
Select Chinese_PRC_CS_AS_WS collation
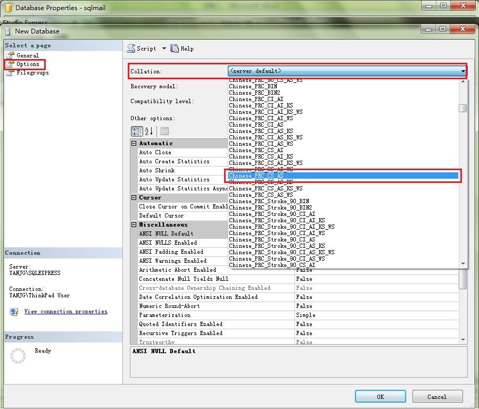261,195
